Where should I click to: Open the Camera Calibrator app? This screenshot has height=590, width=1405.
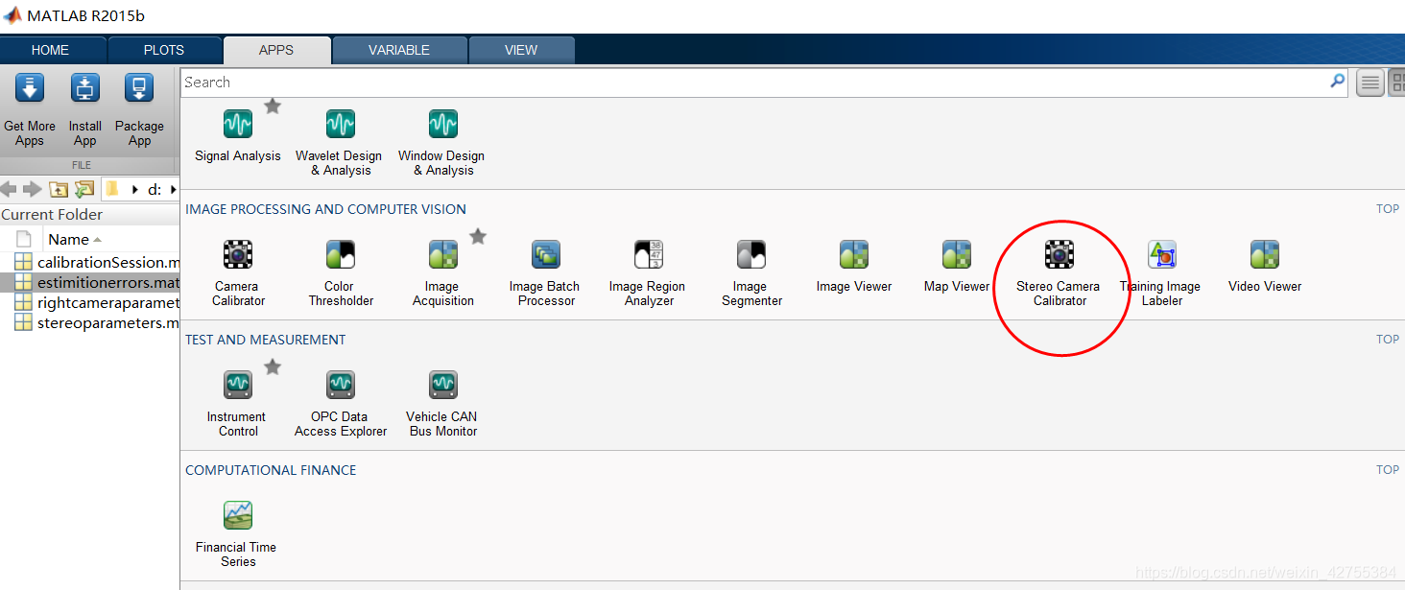coord(237,271)
